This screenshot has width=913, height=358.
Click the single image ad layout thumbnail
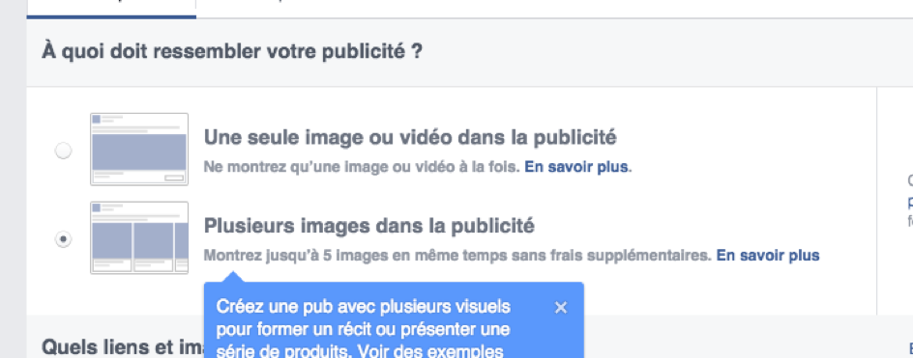(139, 150)
